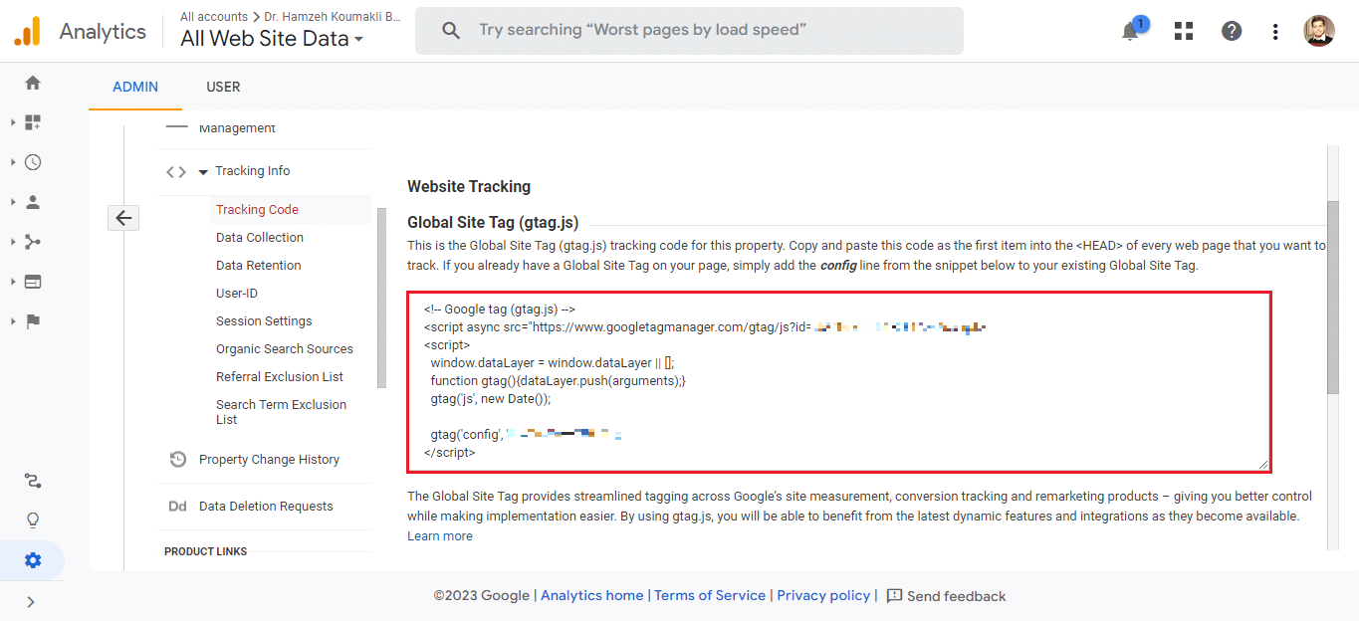Open Realtime clock icon in sidebar
1359x621 pixels.
click(33, 162)
